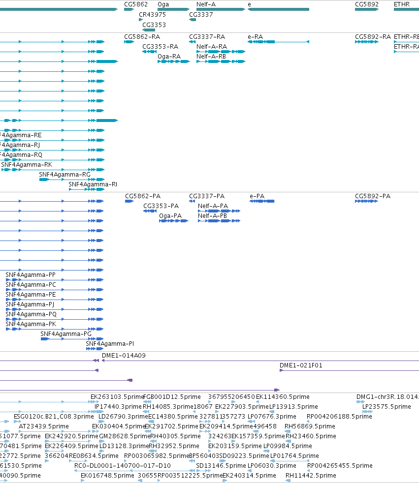419x483 pixels.
Task: Select the RH23460.5prime EST label
Action: click(311, 436)
